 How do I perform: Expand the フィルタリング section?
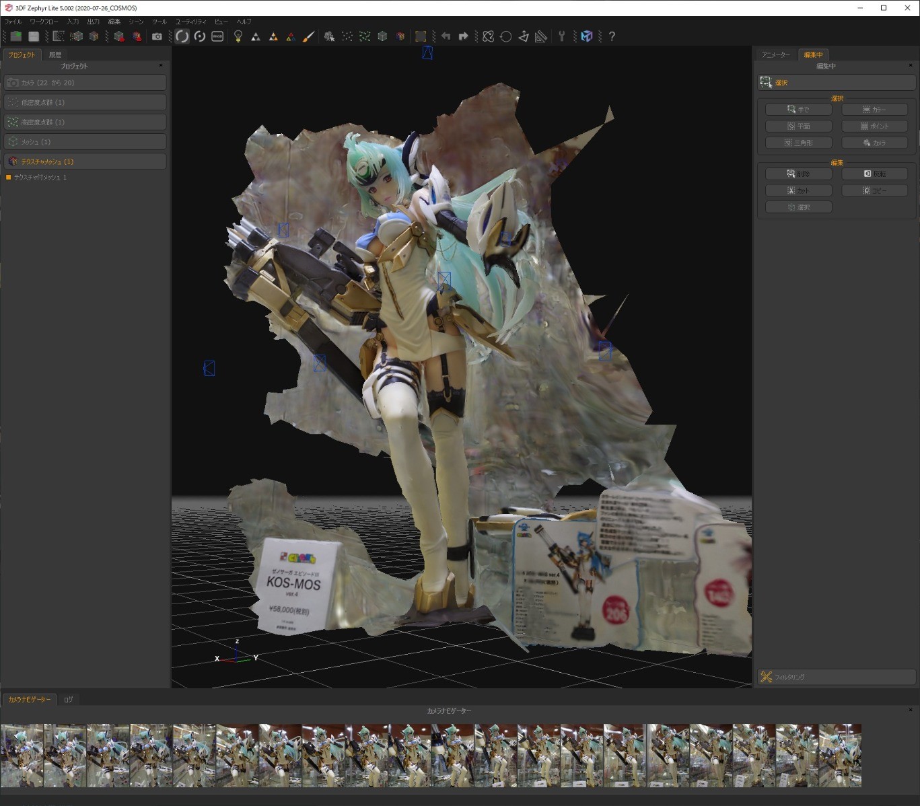837,677
